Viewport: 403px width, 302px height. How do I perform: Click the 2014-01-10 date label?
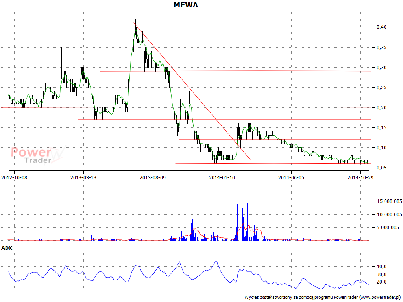tap(222, 177)
